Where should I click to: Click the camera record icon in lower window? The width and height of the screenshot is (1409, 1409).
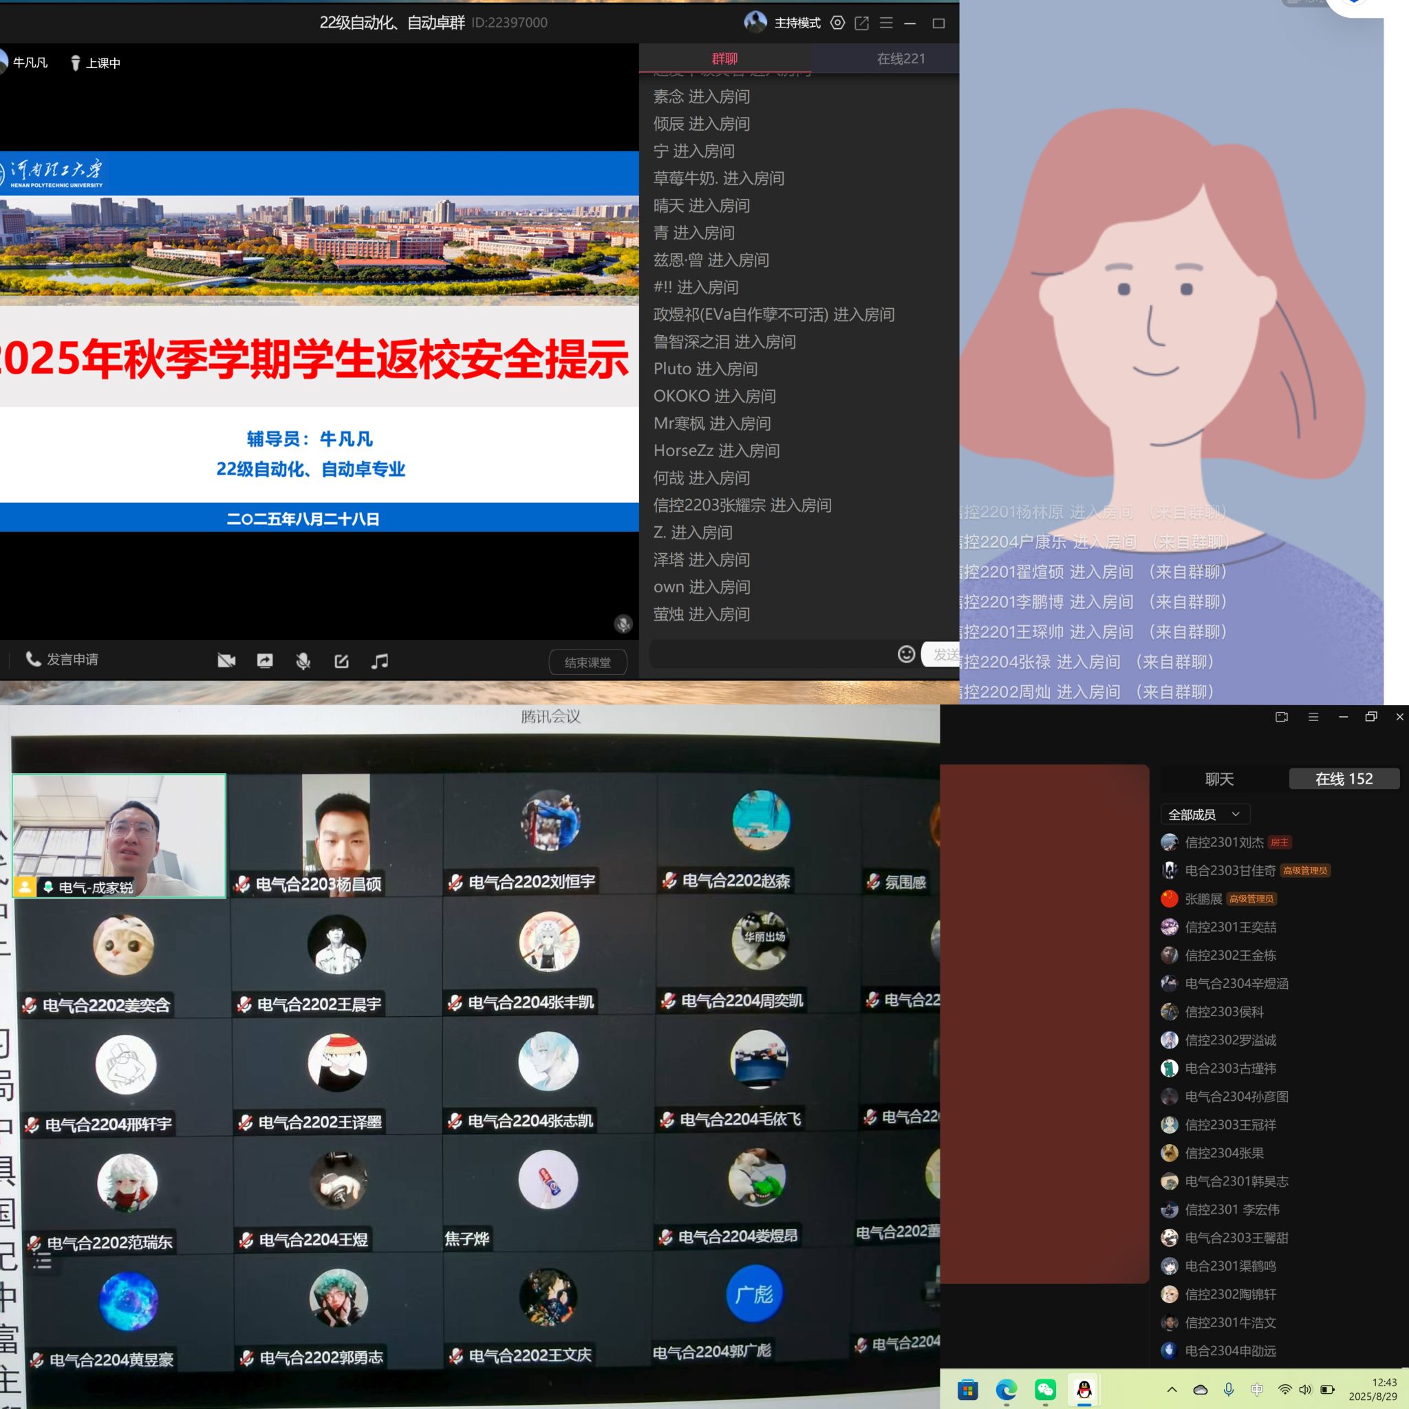pos(1281,717)
